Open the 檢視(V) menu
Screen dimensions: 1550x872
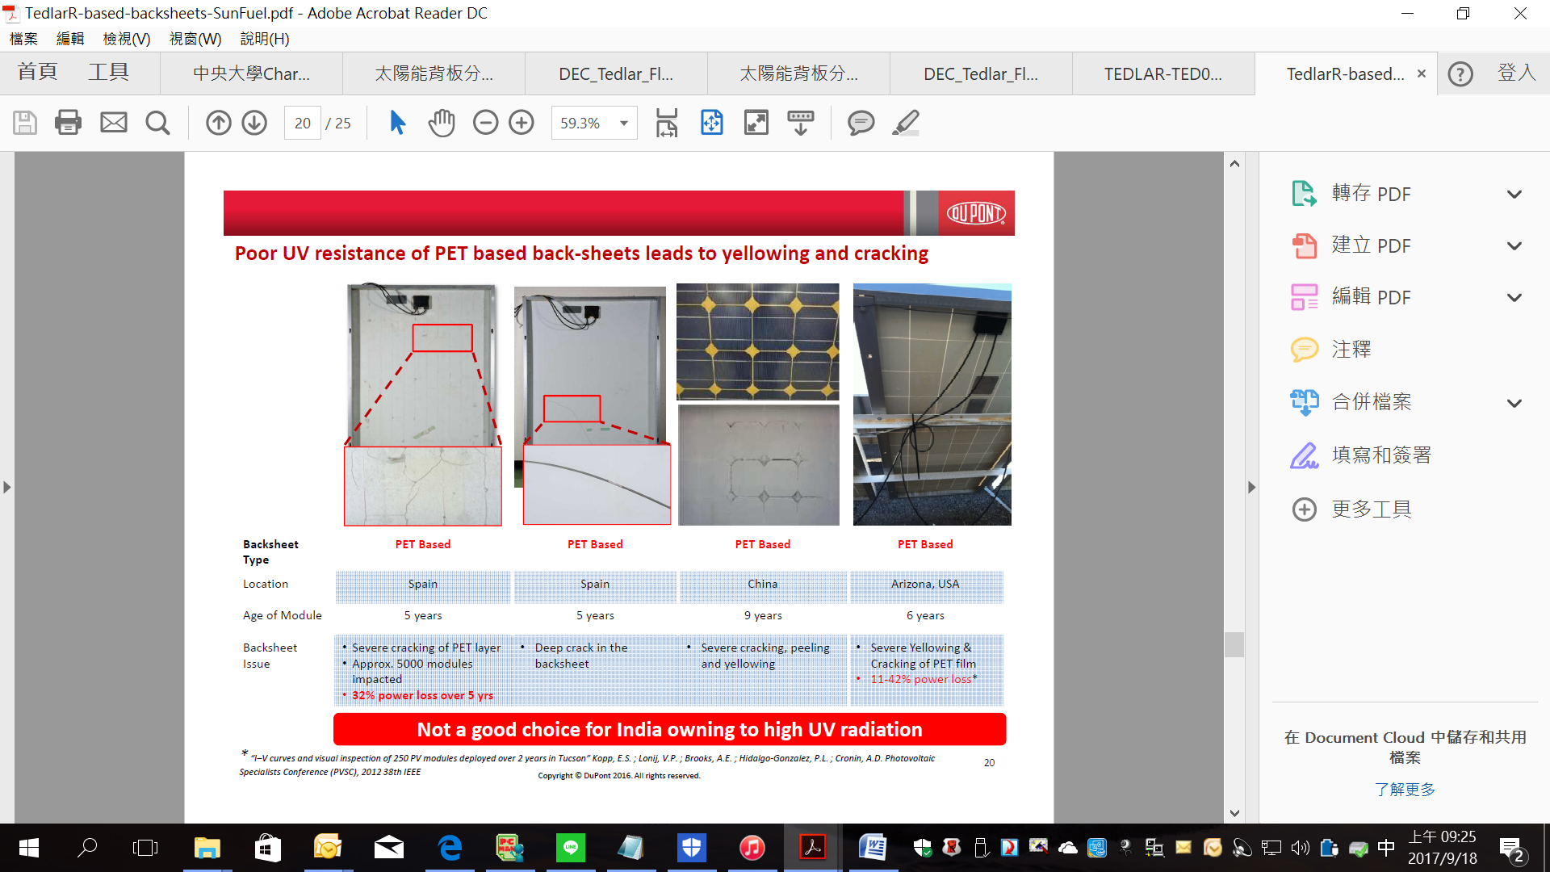click(126, 39)
